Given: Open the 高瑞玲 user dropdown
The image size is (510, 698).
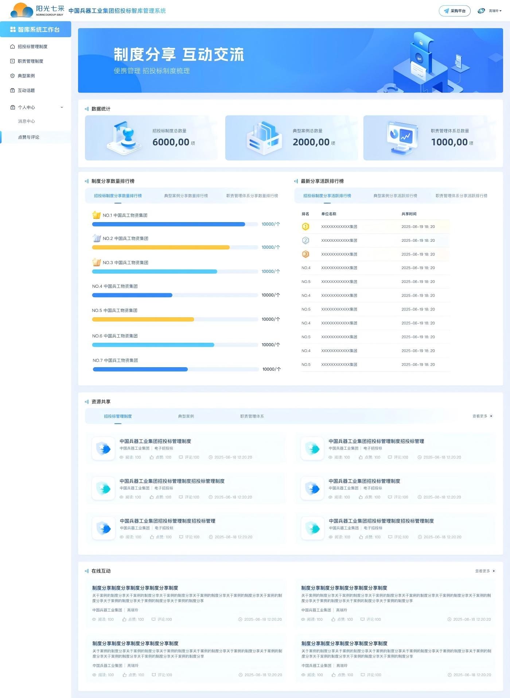Looking at the screenshot, I should tap(495, 11).
